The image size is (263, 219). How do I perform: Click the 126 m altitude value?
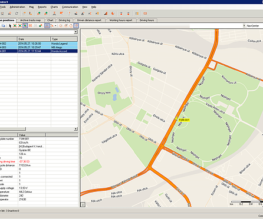pos(22,154)
